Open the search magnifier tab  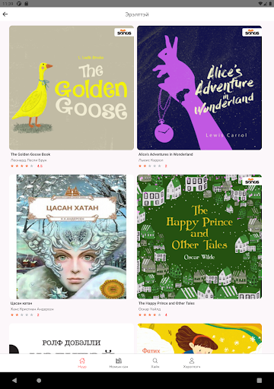(x=155, y=362)
